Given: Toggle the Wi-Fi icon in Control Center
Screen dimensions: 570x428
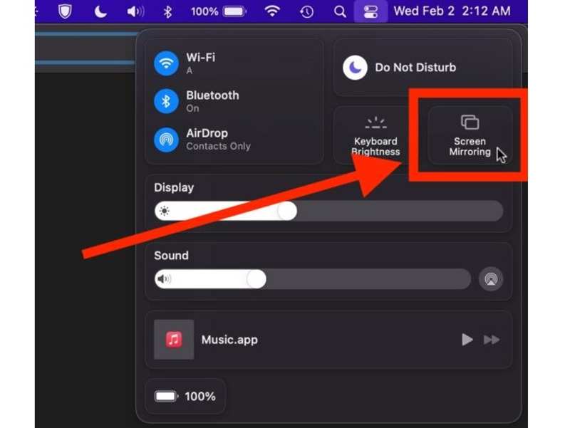Looking at the screenshot, I should [x=166, y=63].
